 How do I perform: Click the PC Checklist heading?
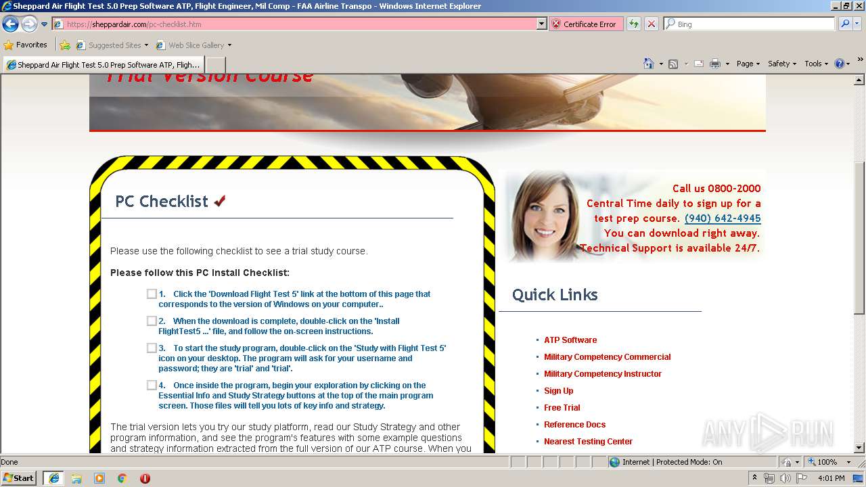coord(162,202)
